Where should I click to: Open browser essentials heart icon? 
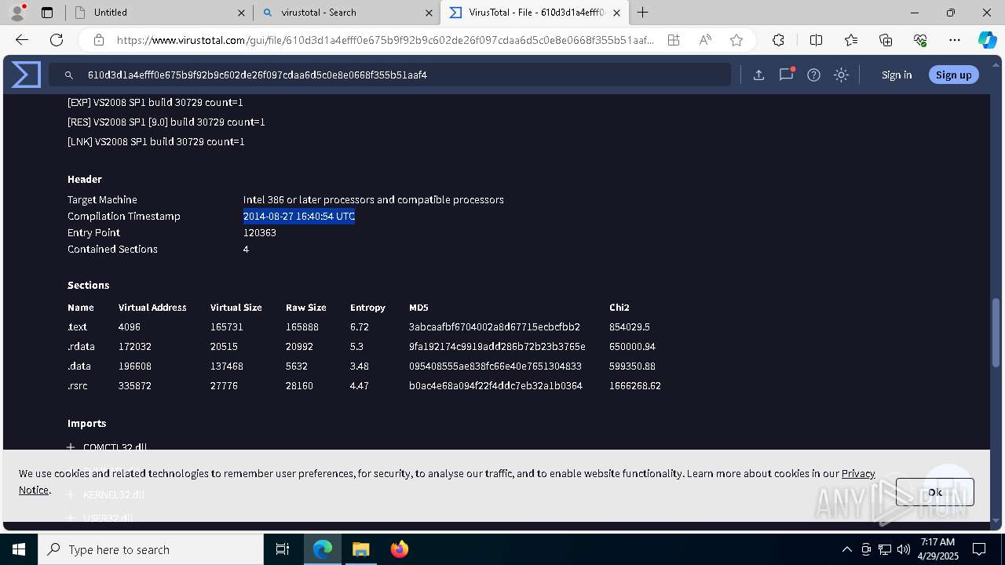click(920, 40)
